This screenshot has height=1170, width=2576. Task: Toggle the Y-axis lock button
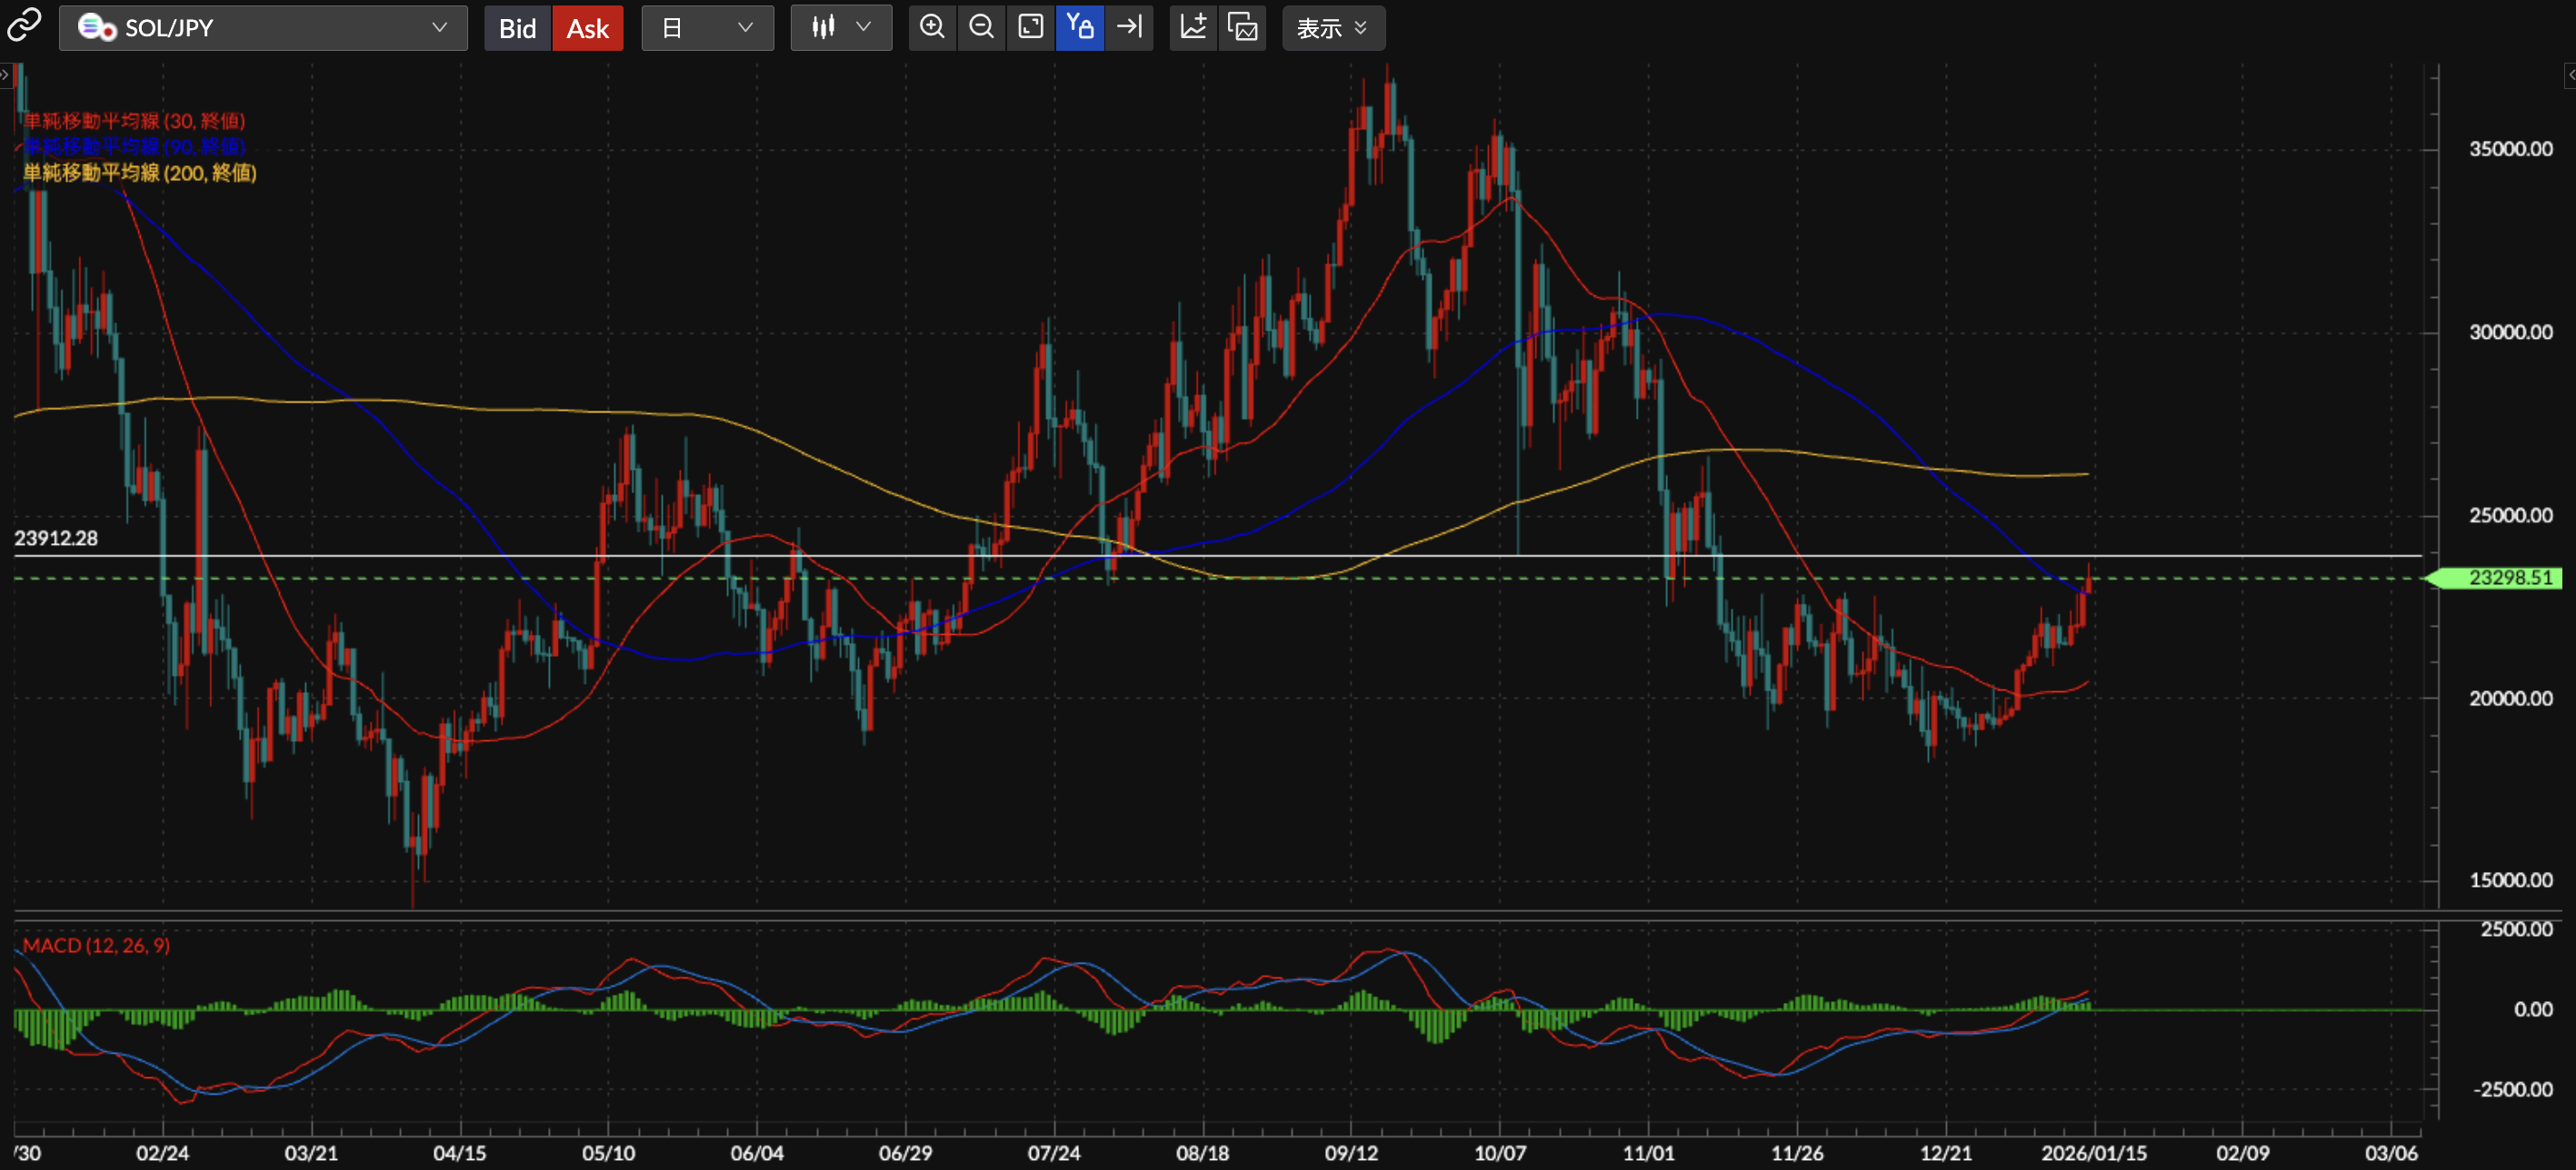[x=1079, y=27]
